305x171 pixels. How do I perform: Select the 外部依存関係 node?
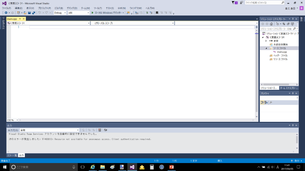tap(281, 44)
